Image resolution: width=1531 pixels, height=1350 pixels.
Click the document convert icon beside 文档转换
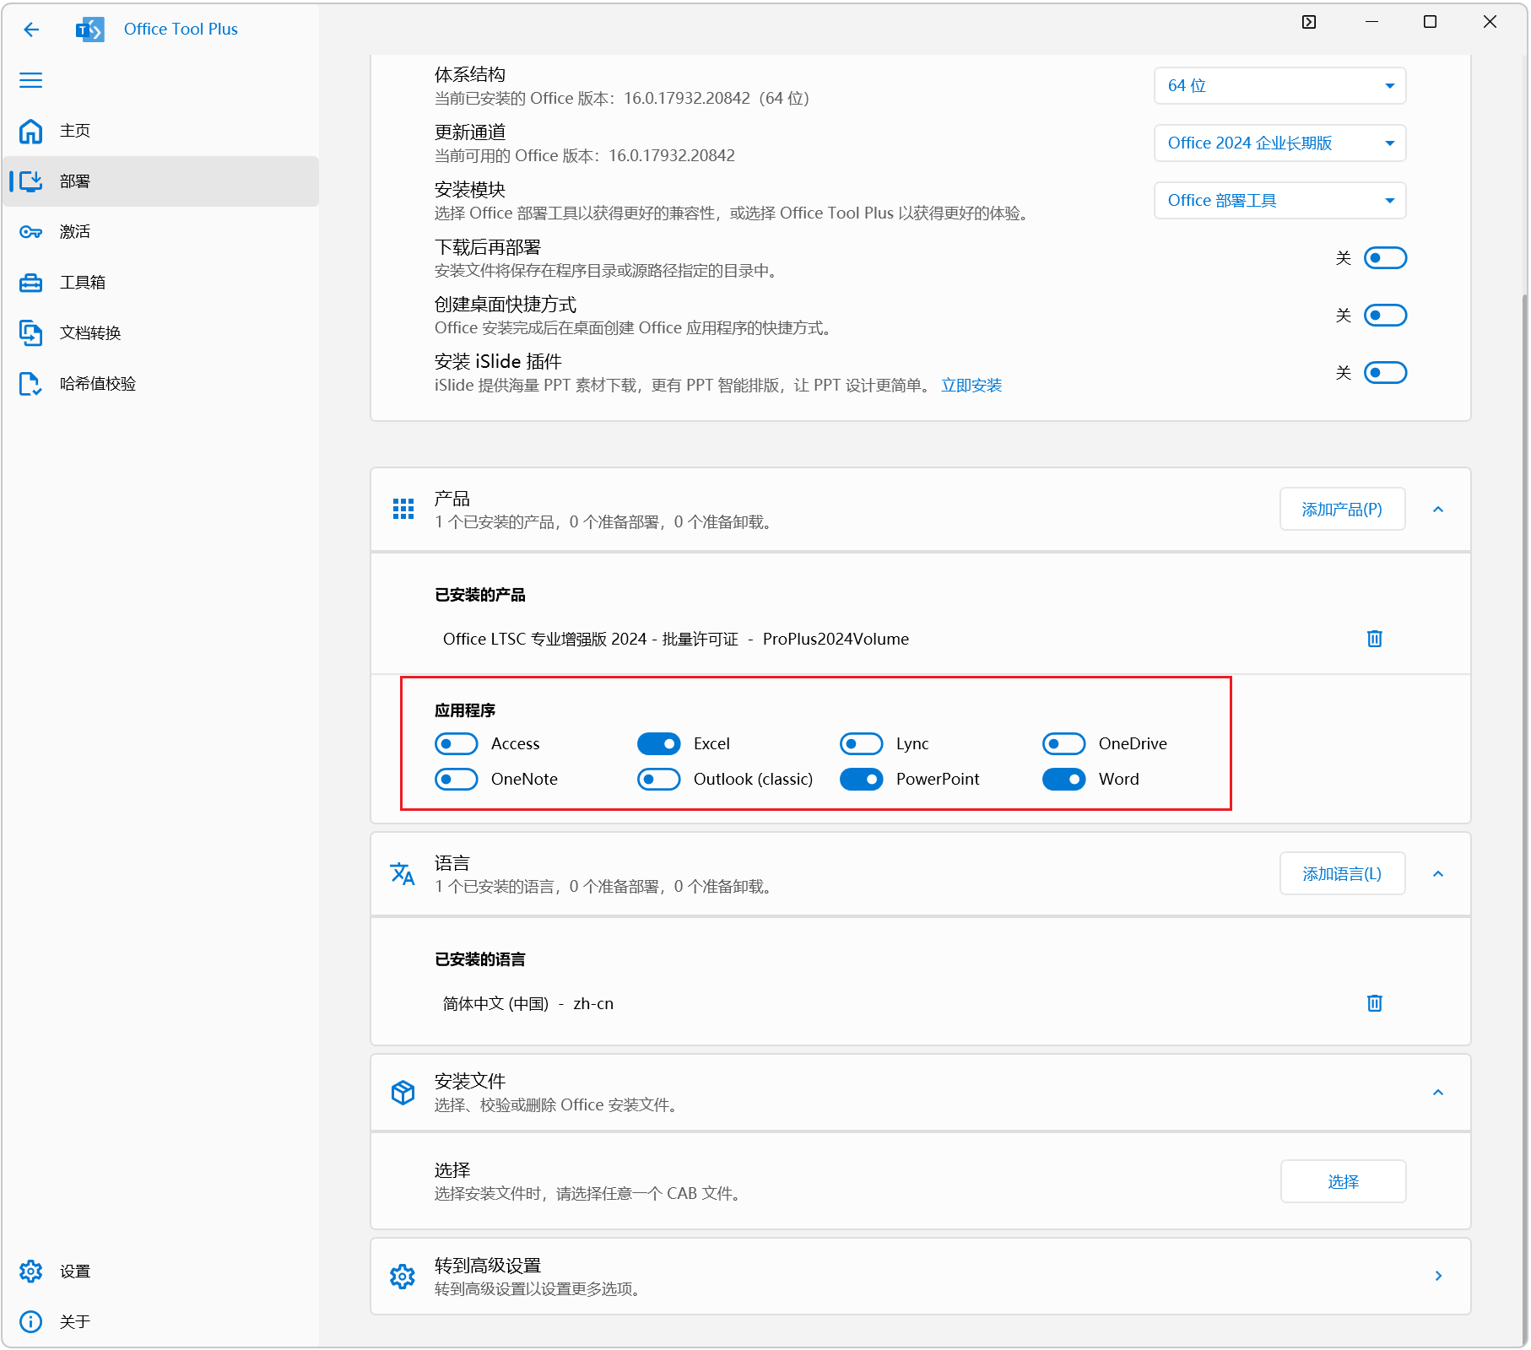coord(31,333)
